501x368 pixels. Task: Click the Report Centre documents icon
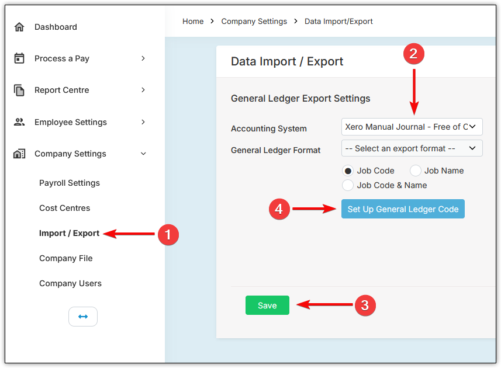point(19,90)
